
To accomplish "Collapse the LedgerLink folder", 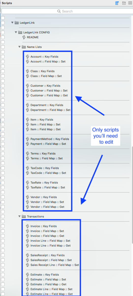I will [x=12, y=23].
